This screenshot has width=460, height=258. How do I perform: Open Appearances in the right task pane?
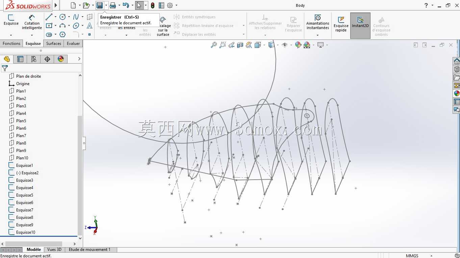pos(457,94)
